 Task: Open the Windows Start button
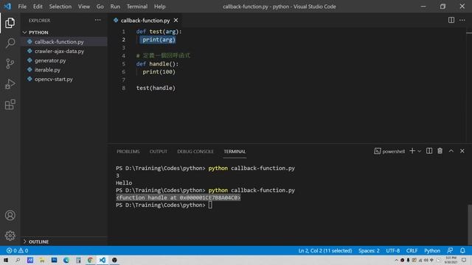pyautogui.click(x=6, y=260)
